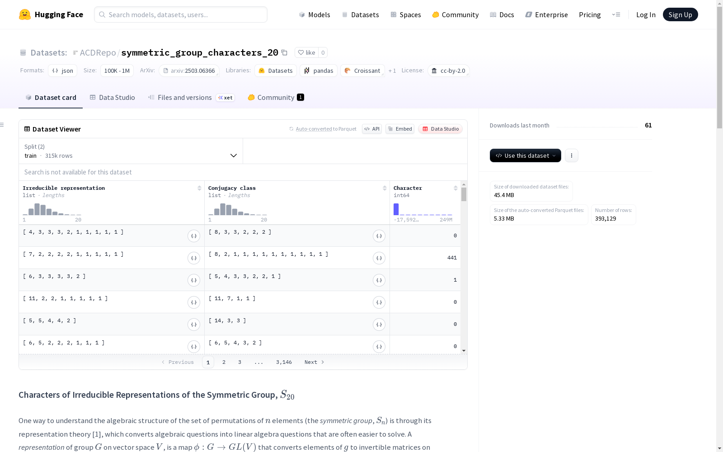Click the Hugging Face logo icon
Viewport: 723px width, 452px height.
[x=25, y=14]
